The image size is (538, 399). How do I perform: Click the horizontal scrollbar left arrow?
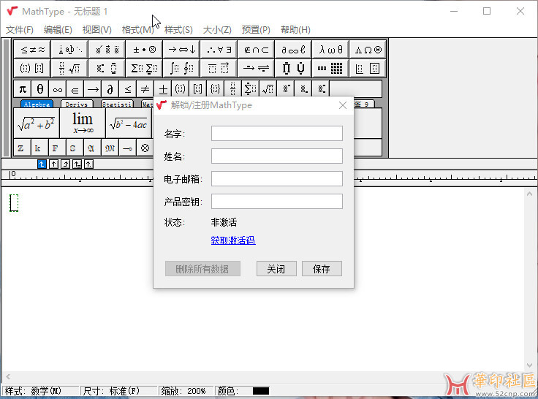pos(8,376)
